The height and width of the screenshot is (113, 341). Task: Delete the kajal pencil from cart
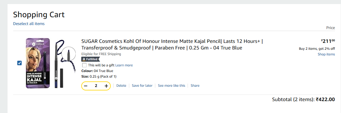121,85
